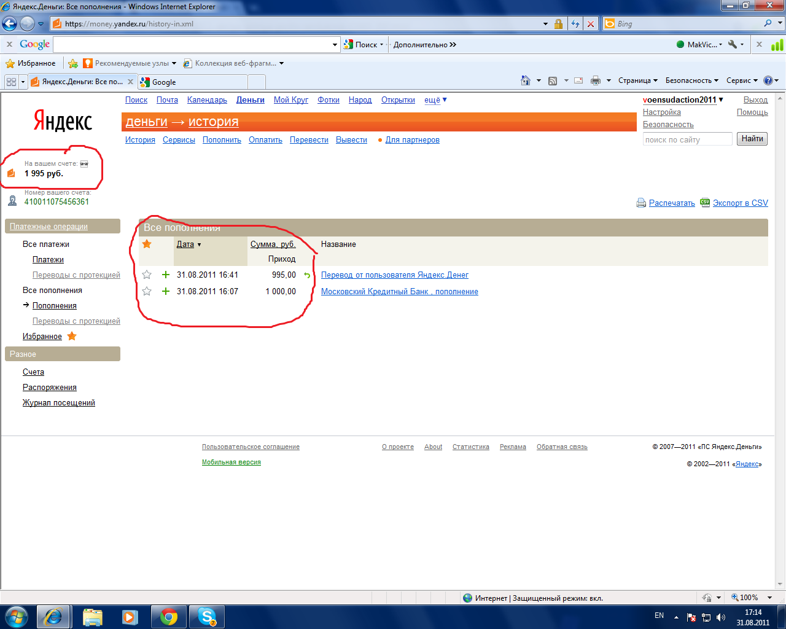Open Московский Кредитный Банк, пополнение link
The width and height of the screenshot is (786, 629).
[400, 291]
